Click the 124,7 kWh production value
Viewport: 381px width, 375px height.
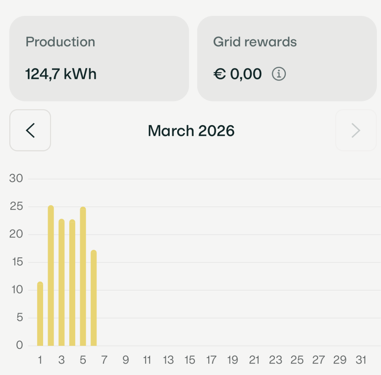[x=61, y=74]
